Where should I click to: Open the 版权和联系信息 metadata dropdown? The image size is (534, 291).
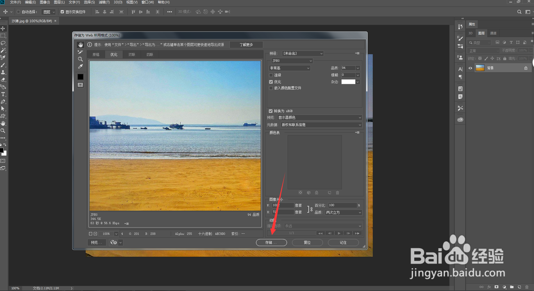[x=321, y=125]
